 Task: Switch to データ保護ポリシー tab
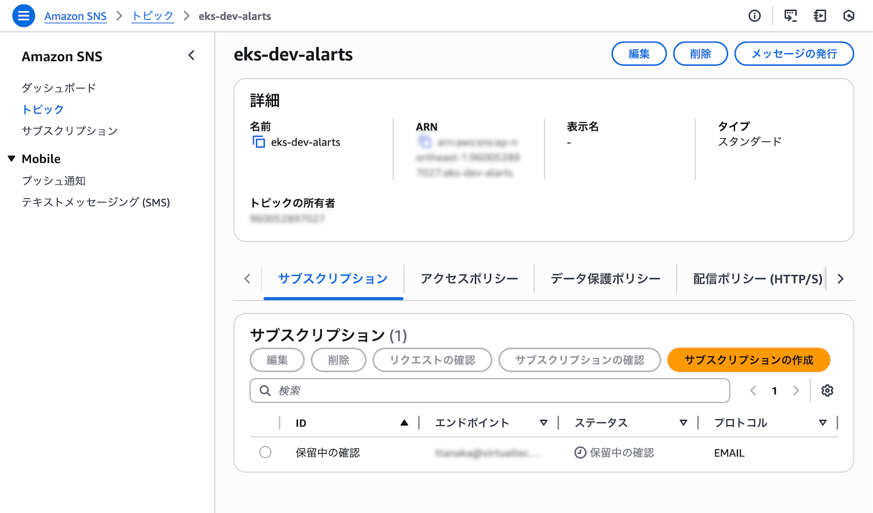[x=606, y=279]
